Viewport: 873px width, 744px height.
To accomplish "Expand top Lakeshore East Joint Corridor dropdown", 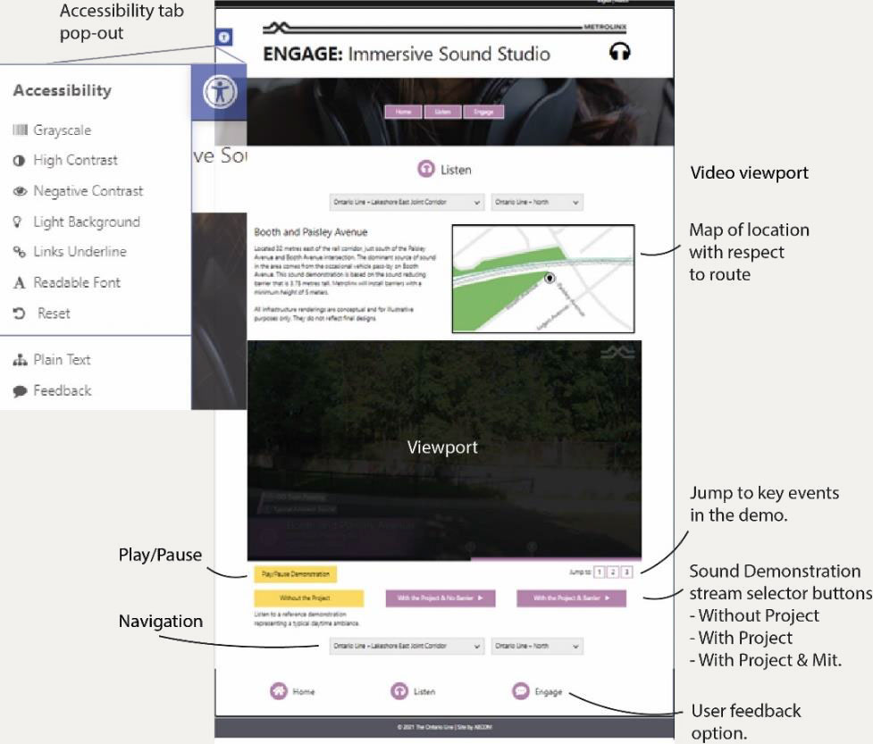I will pos(407,203).
